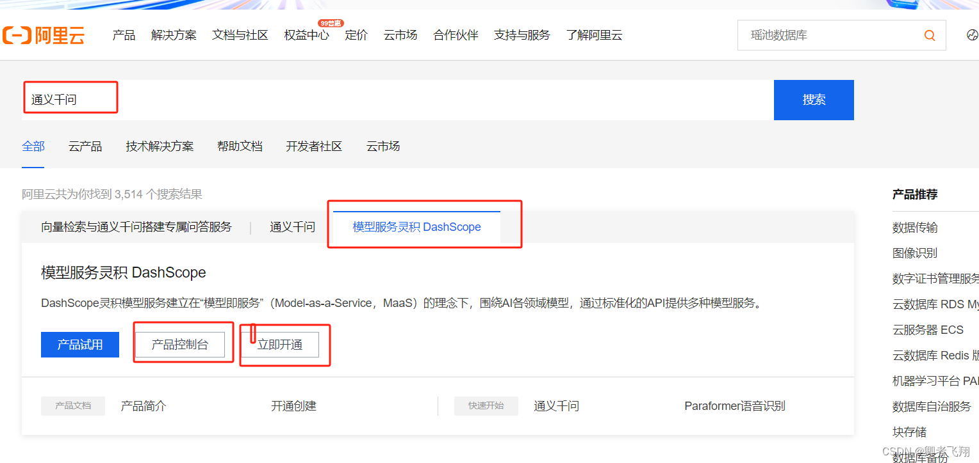Click the 产品试用 button
Viewport: 979px width, 463px height.
click(x=80, y=345)
